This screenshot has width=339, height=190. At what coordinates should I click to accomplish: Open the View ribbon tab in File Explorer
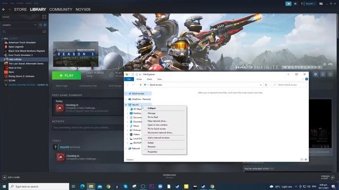[159, 79]
